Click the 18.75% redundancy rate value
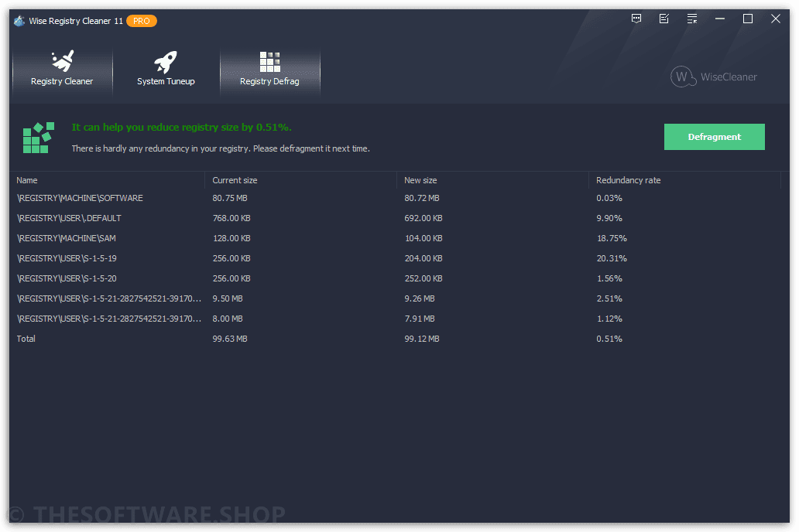Image resolution: width=799 pixels, height=532 pixels. point(612,238)
